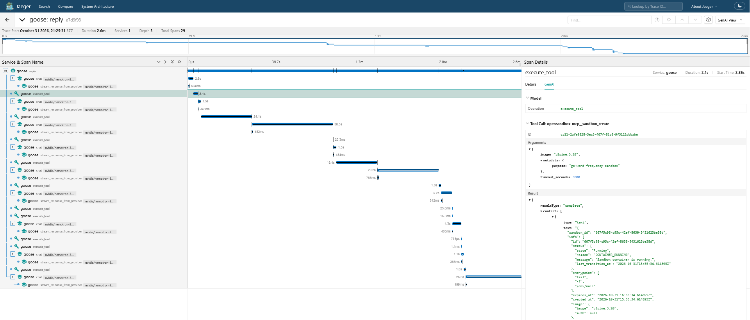Open the Search page from the navbar
The width and height of the screenshot is (750, 320).
click(x=44, y=6)
